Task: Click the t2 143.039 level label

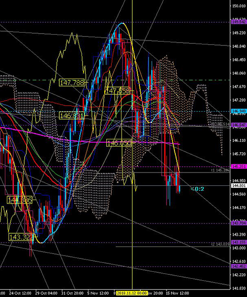Action: [220, 244]
